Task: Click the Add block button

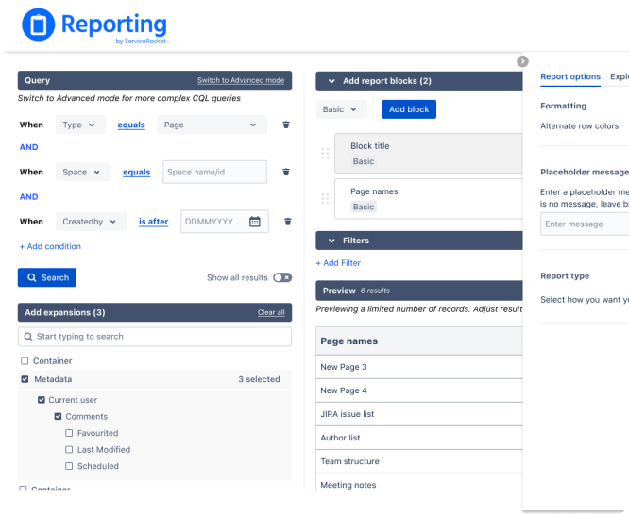Action: click(409, 109)
